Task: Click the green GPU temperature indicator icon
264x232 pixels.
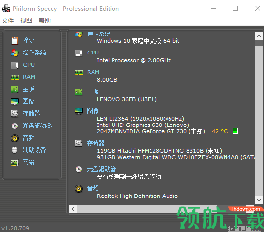Action: point(235,131)
